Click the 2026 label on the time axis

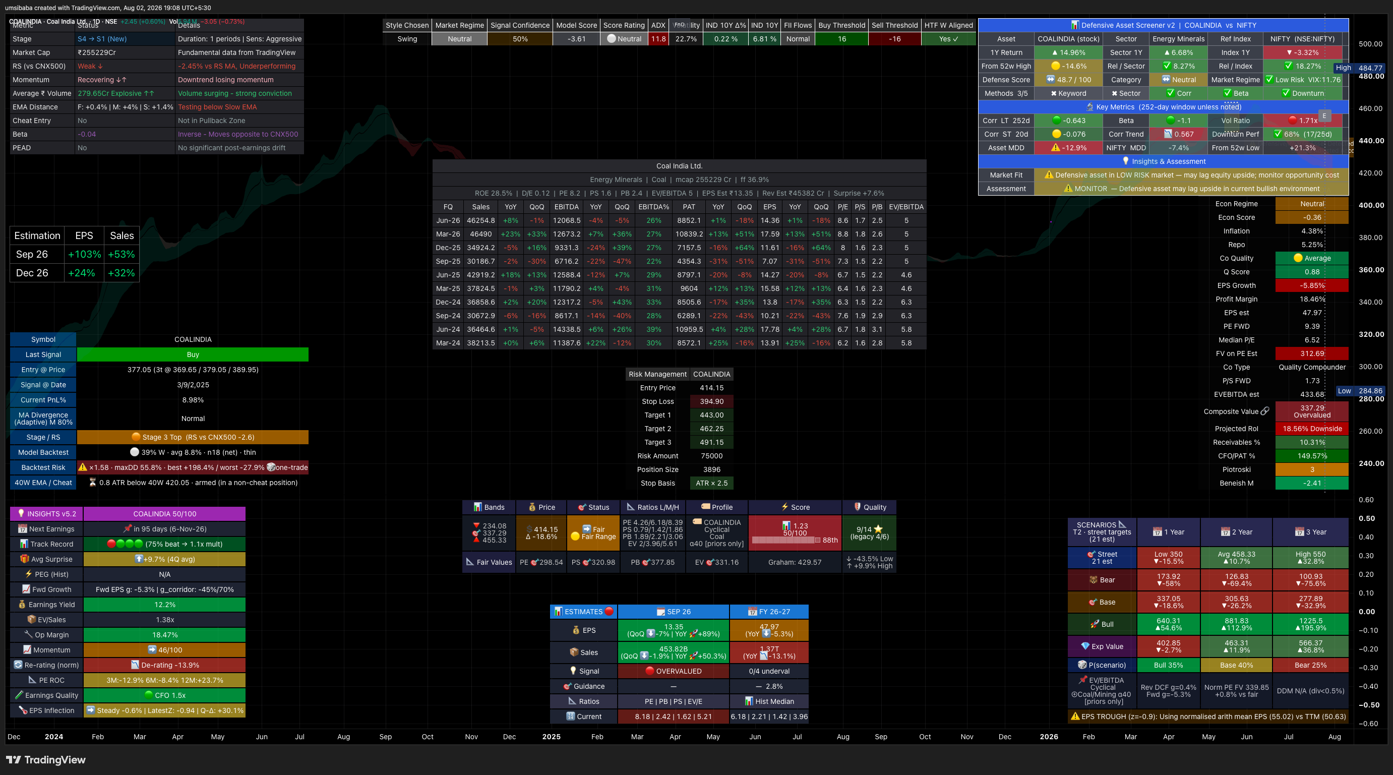pos(1049,736)
